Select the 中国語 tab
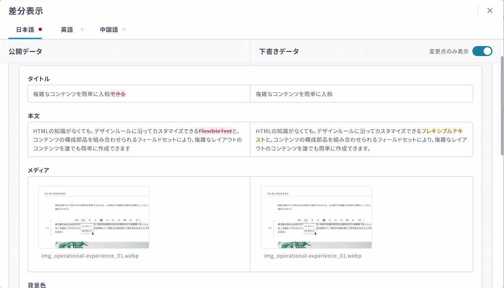 [109, 30]
